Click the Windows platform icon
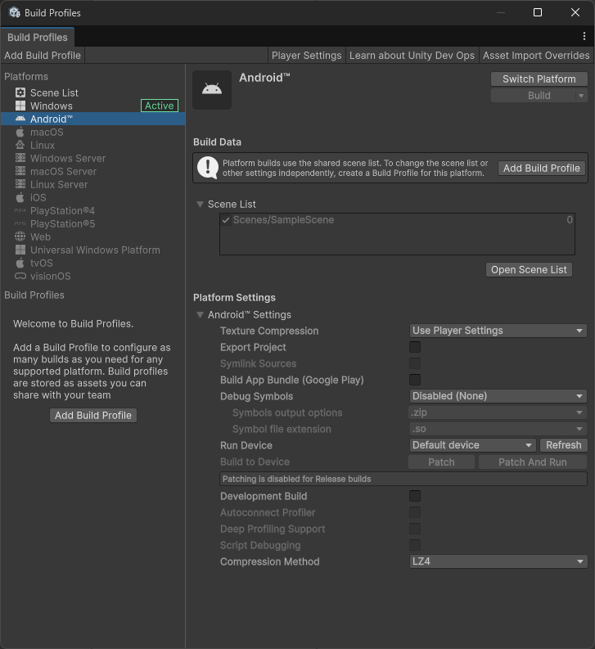This screenshot has height=649, width=595. click(20, 106)
